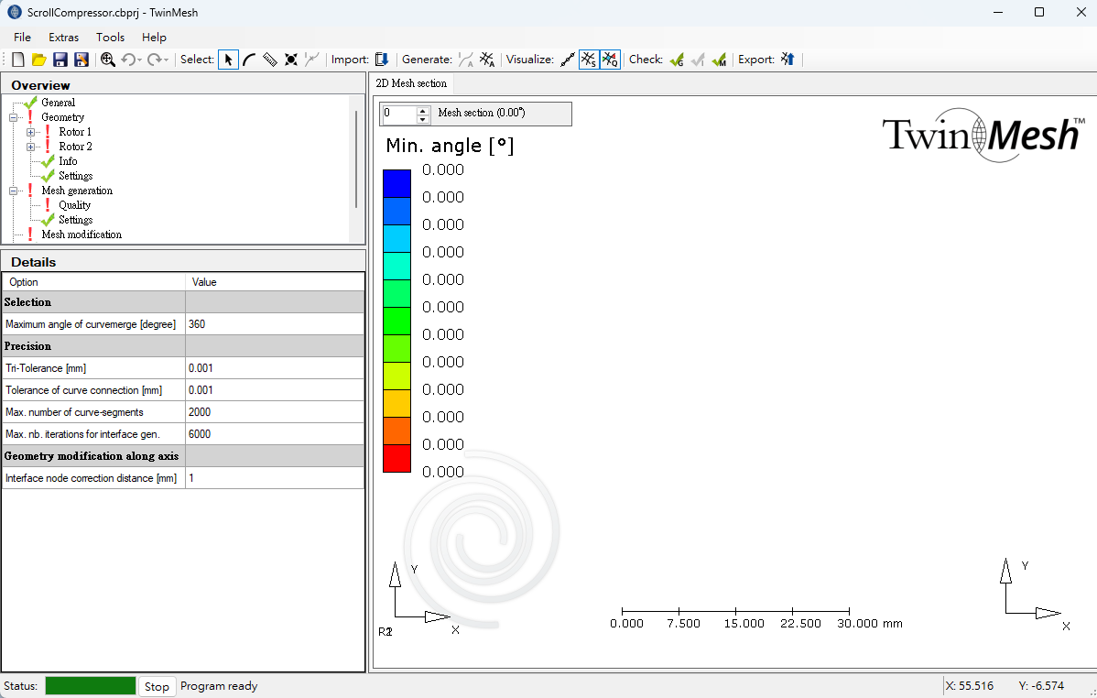Click Geometry modification along axis group row
Viewport: 1097px width, 698px height.
tap(183, 456)
